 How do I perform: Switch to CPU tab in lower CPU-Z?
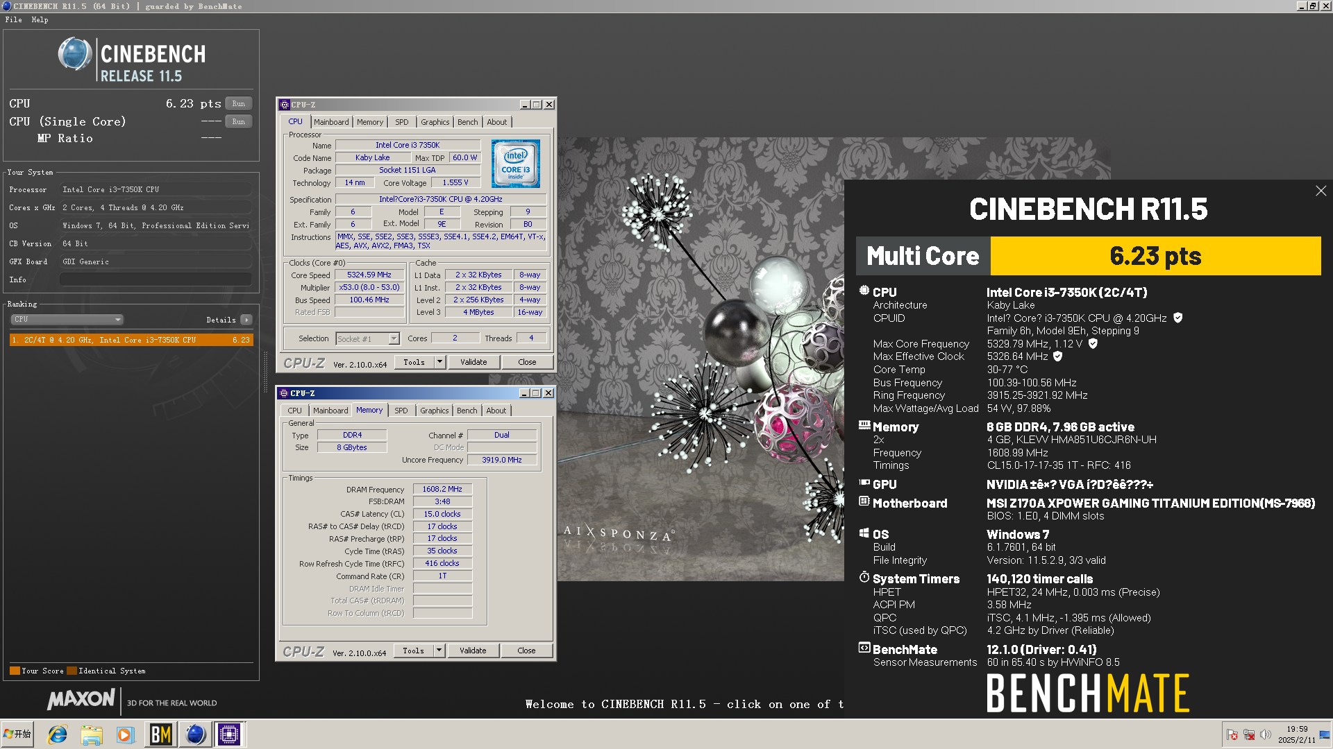pyautogui.click(x=294, y=411)
